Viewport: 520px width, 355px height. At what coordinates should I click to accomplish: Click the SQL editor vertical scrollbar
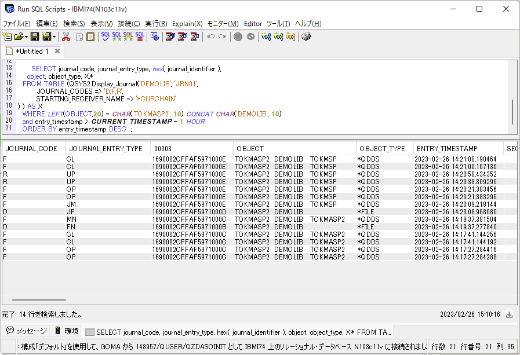click(512, 112)
